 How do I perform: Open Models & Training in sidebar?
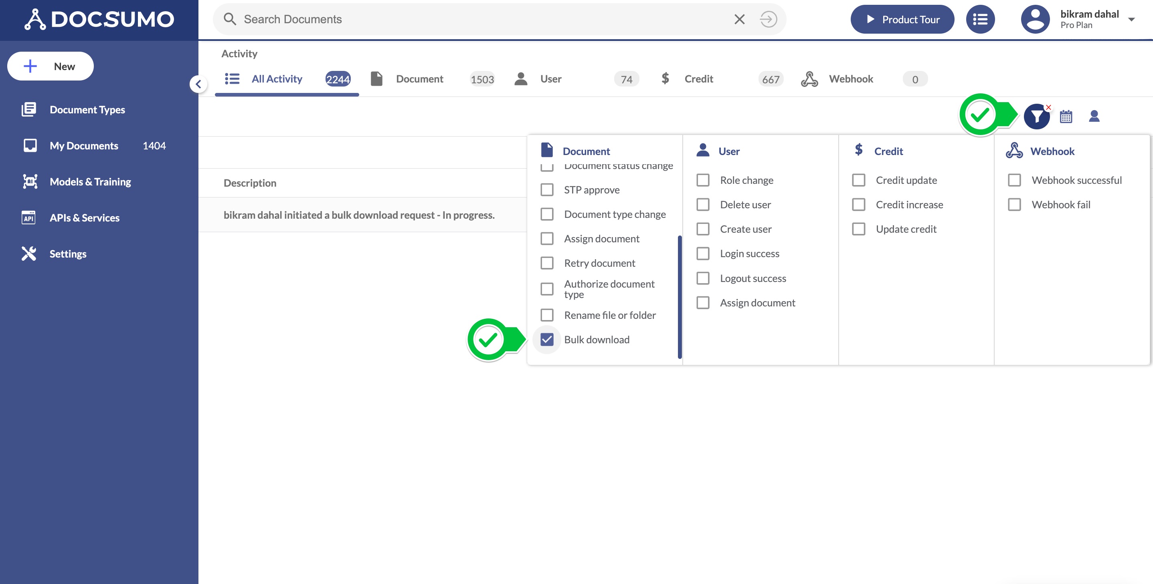point(91,181)
